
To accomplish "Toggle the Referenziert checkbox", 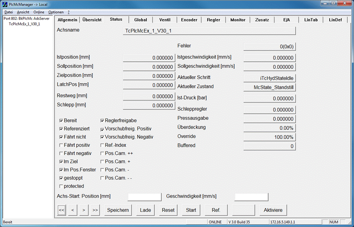I will coord(61,129).
